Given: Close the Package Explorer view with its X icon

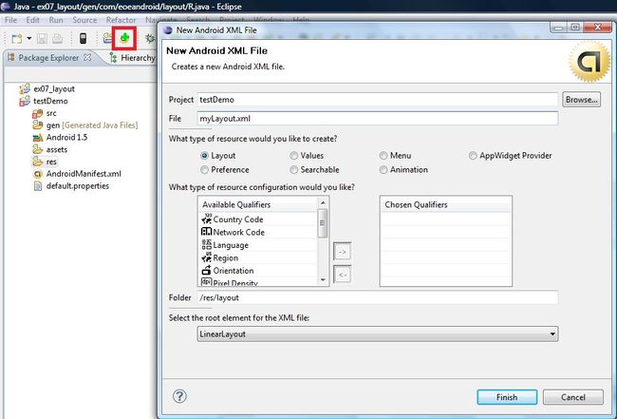Looking at the screenshot, I should tap(87, 58).
